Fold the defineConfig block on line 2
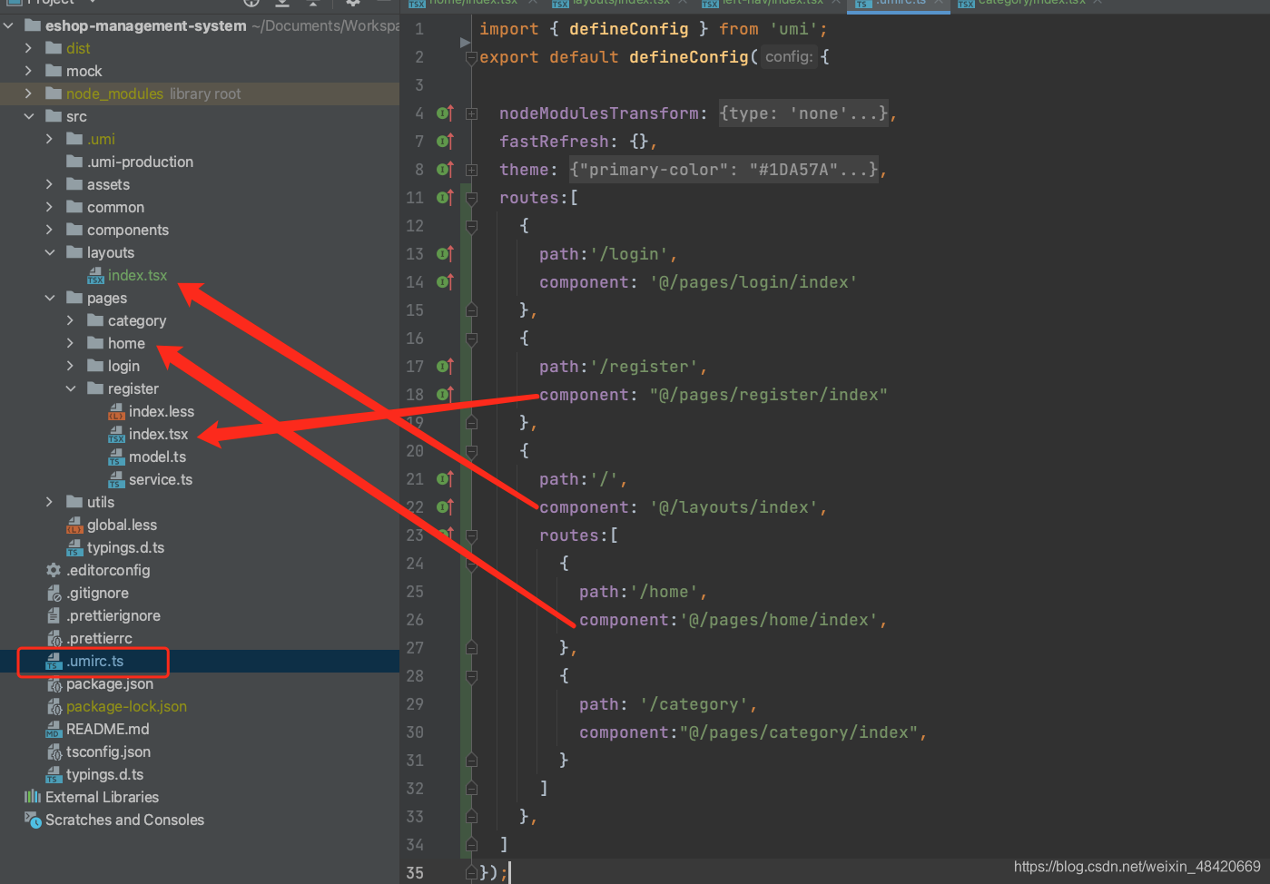 (471, 58)
